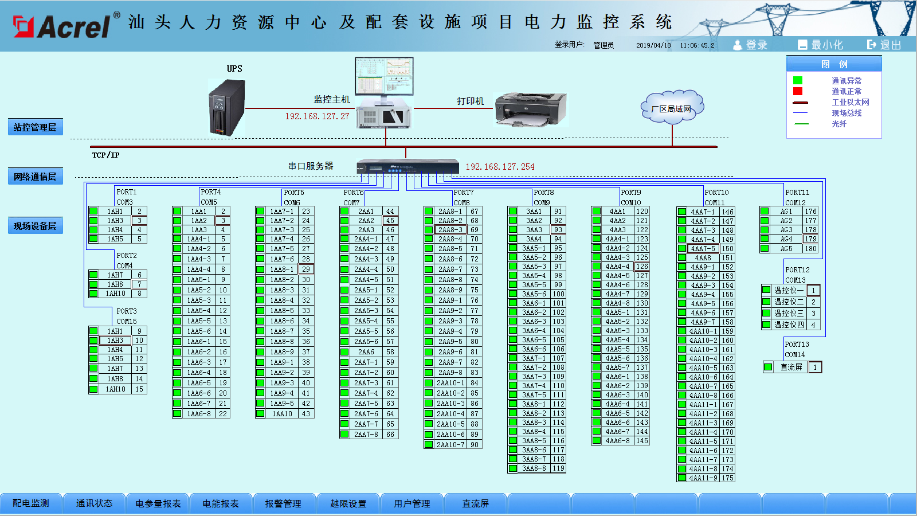Click green status light for 温控仪一

[766, 290]
